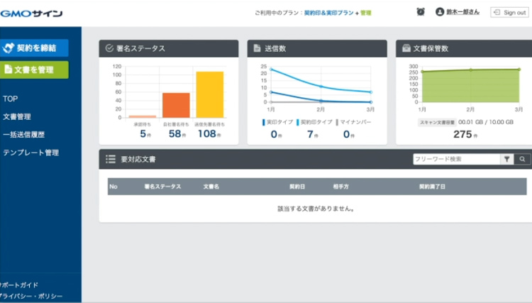Screen dimensions: 532x303
Task: Sign out using the Sign out button
Action: tap(509, 12)
